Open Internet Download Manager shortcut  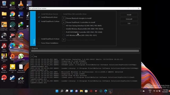(x=21, y=26)
